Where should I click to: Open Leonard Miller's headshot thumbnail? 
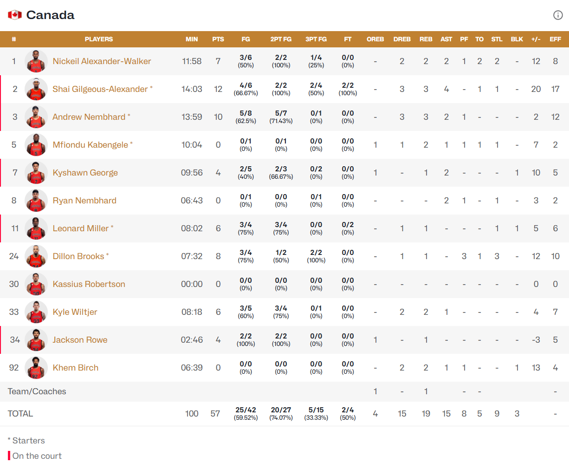click(36, 228)
